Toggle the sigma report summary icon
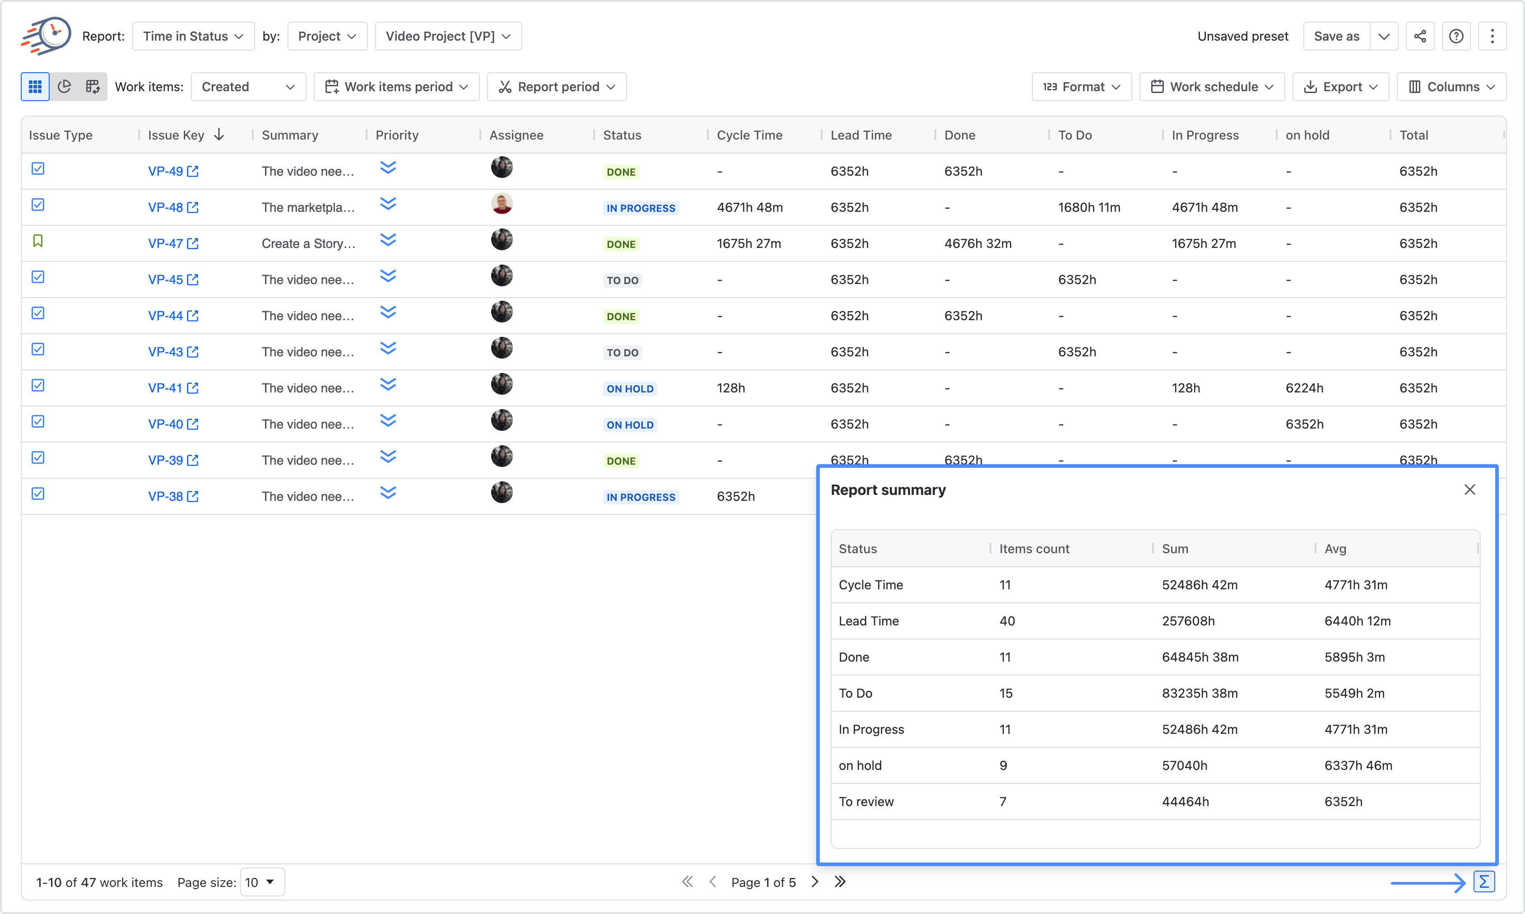Screen dimensions: 1525x914 tap(1484, 882)
